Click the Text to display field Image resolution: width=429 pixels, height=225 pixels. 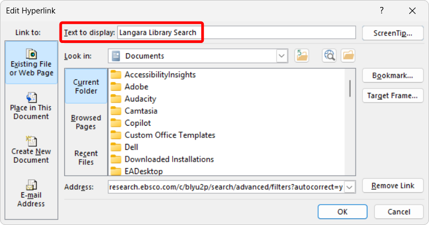tap(236, 33)
